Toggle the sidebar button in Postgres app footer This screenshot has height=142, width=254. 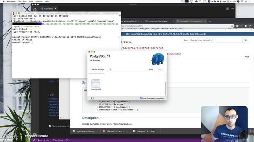[92, 98]
